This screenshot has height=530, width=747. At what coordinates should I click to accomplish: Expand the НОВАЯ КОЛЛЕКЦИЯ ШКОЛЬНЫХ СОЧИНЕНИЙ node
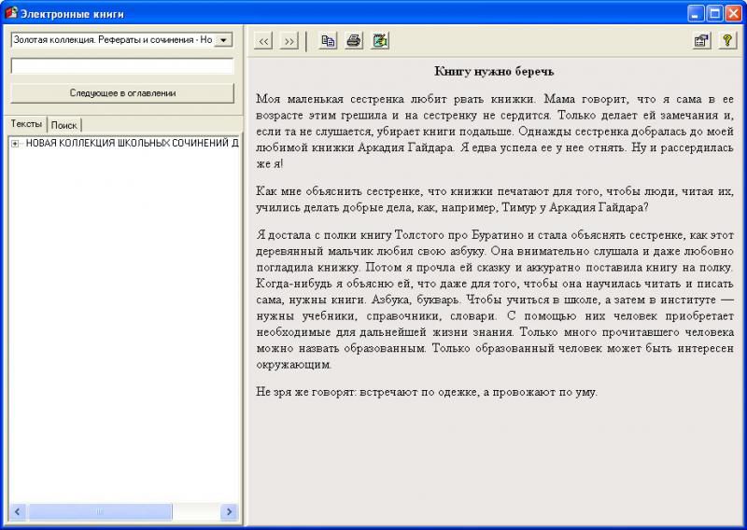[15, 143]
